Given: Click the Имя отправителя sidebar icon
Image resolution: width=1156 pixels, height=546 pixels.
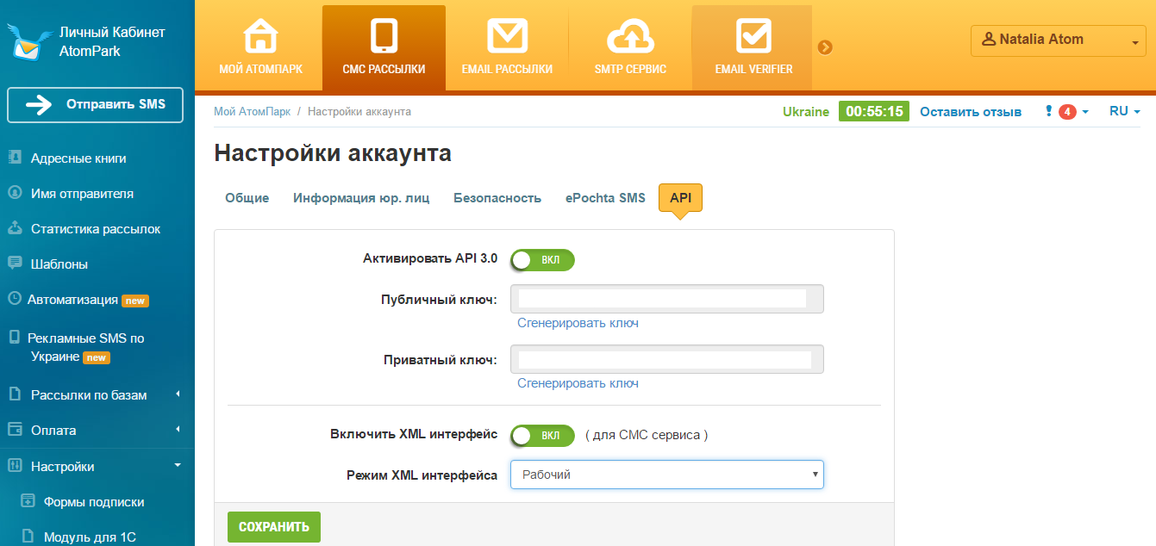Looking at the screenshot, I should pos(15,193).
